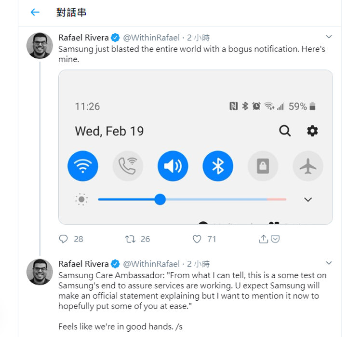This screenshot has width=347, height=337.
Task: Open first tweet's dropdown menu chevron
Action: coord(329,37)
